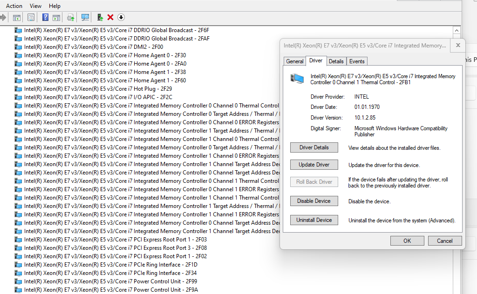
Task: Open the Action menu
Action: tap(14, 6)
